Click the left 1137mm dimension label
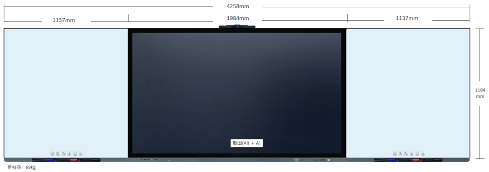Screen dimensions: 489x172 click(x=64, y=20)
